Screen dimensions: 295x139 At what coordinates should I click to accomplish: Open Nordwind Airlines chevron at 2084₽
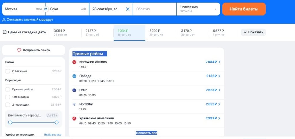219,62
